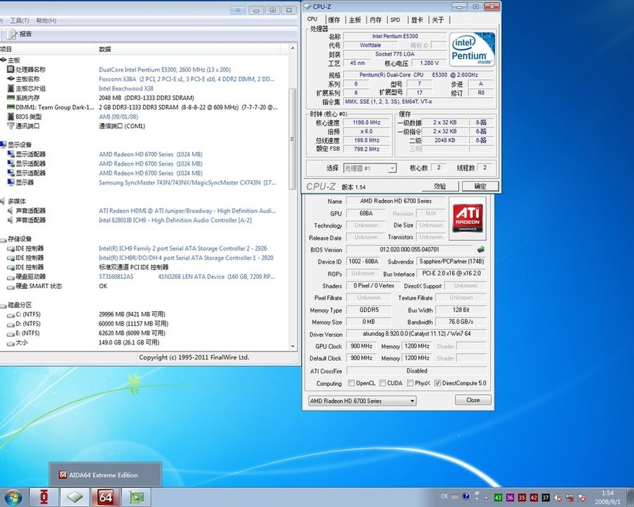Viewport: 634px width, 507px height.
Task: Click the 确定 (OK) button in CPU-Z
Action: tap(479, 186)
